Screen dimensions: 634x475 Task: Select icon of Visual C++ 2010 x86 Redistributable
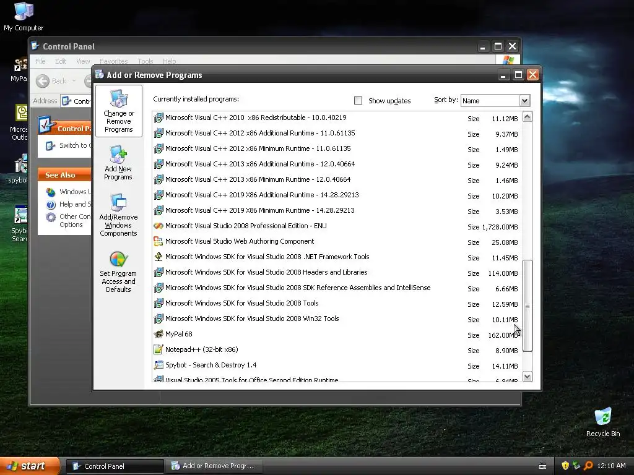(158, 118)
